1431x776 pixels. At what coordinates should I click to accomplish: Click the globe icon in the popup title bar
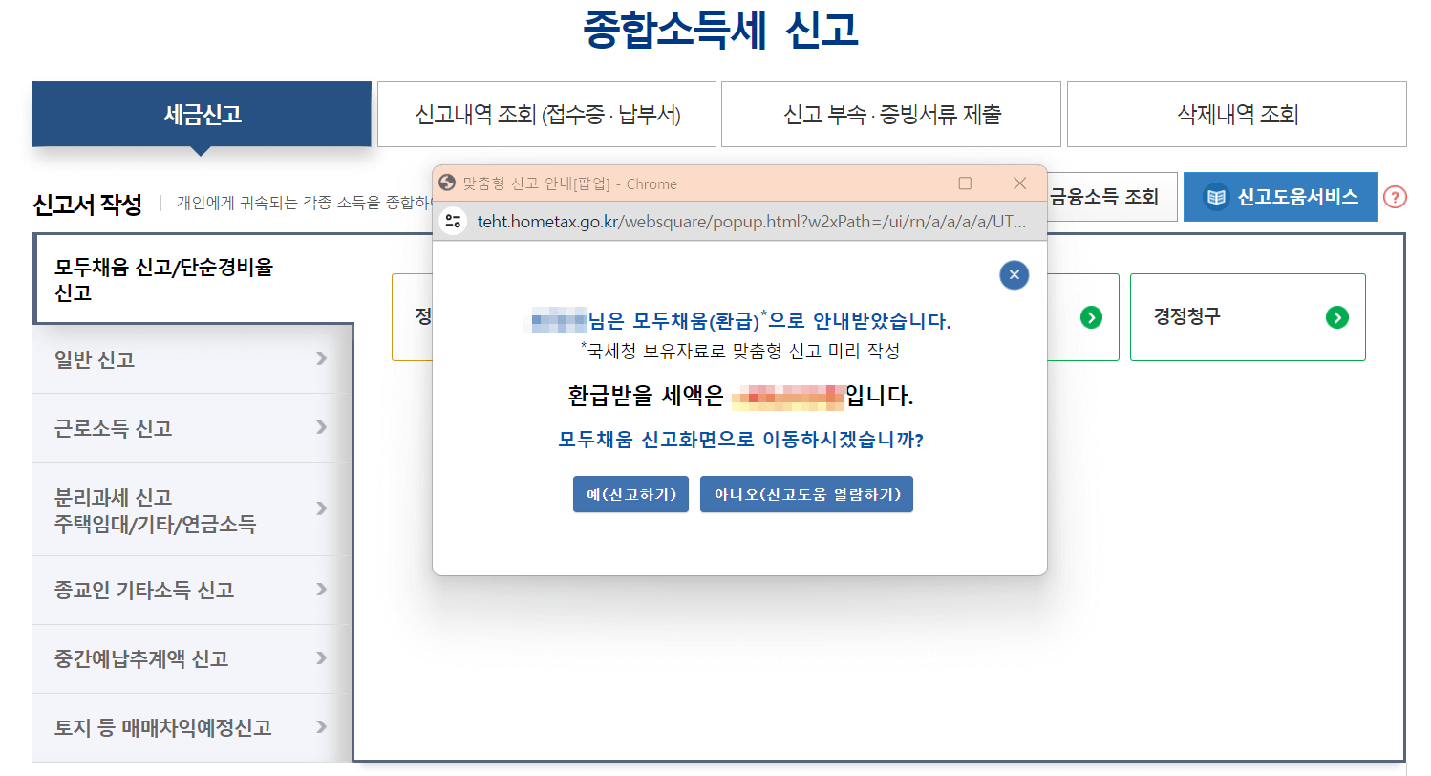point(444,183)
